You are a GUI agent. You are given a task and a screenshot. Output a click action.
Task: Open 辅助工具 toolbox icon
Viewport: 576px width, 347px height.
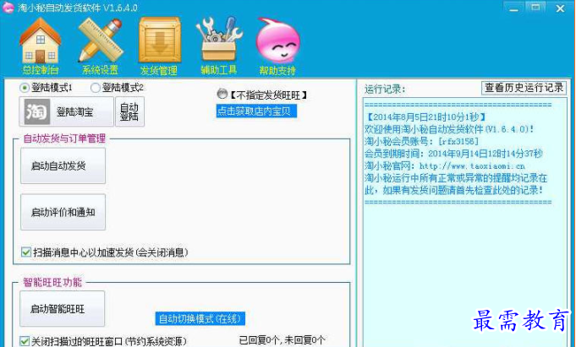point(219,46)
